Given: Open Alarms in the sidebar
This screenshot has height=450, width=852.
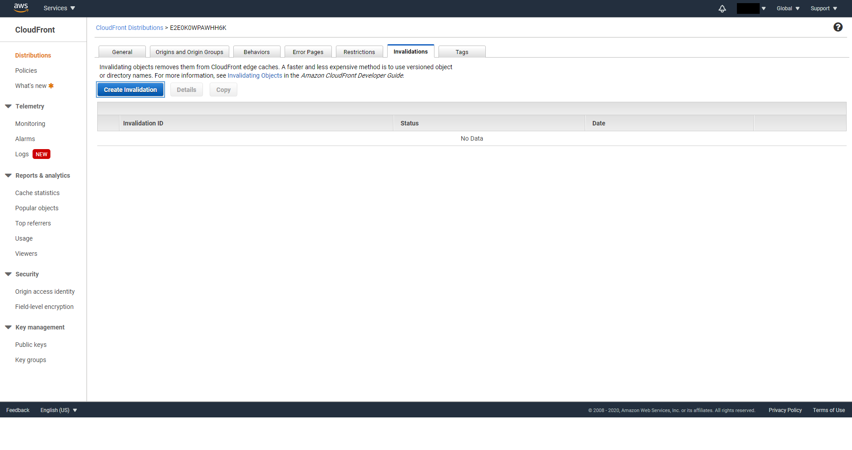Looking at the screenshot, I should [25, 139].
